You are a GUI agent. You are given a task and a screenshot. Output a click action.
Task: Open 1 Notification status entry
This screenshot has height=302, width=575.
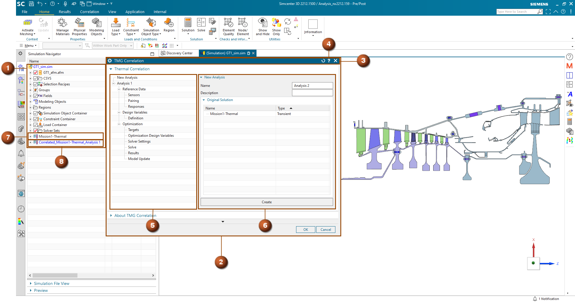[546, 299]
